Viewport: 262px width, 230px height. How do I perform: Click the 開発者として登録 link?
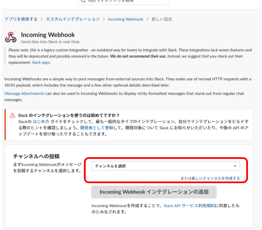tap(97, 128)
